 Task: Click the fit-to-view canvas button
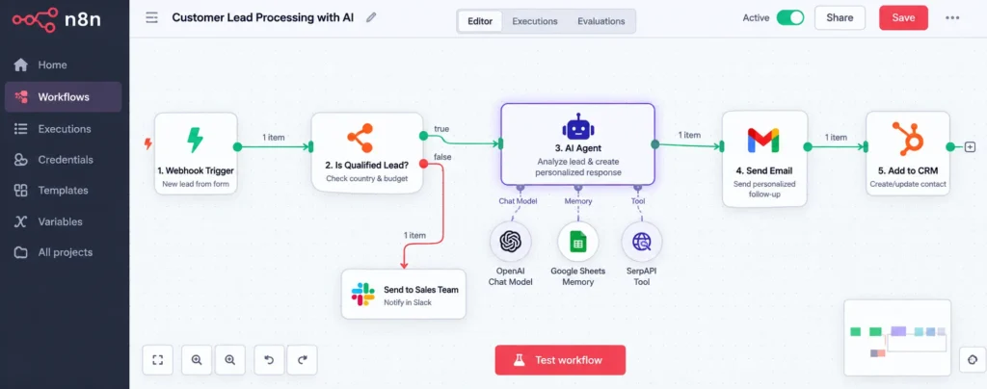(x=157, y=360)
